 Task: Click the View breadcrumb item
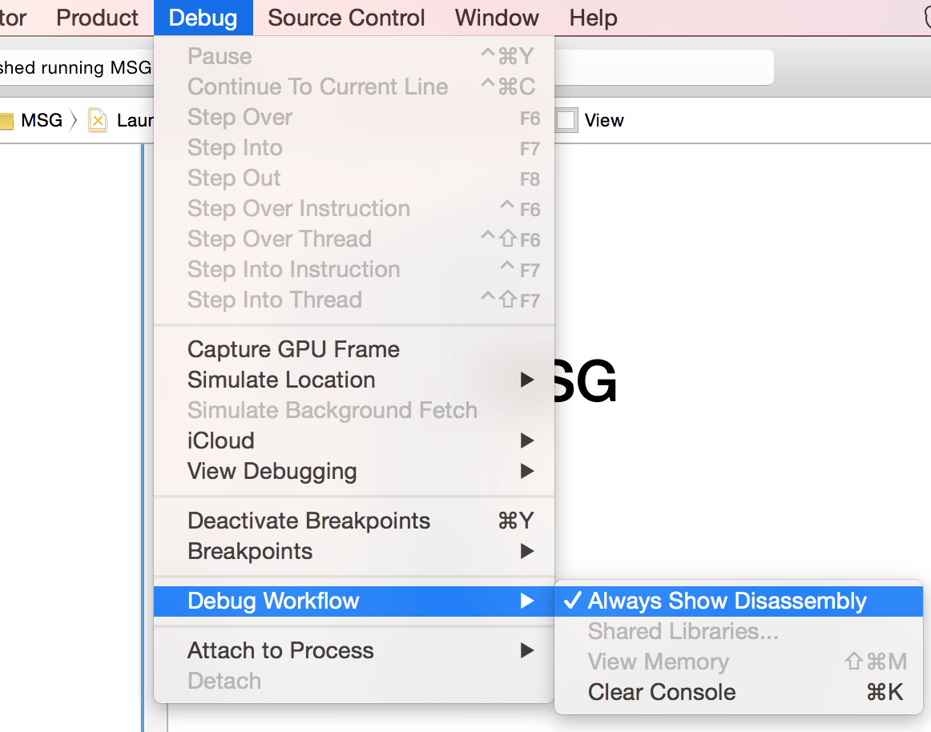(604, 121)
